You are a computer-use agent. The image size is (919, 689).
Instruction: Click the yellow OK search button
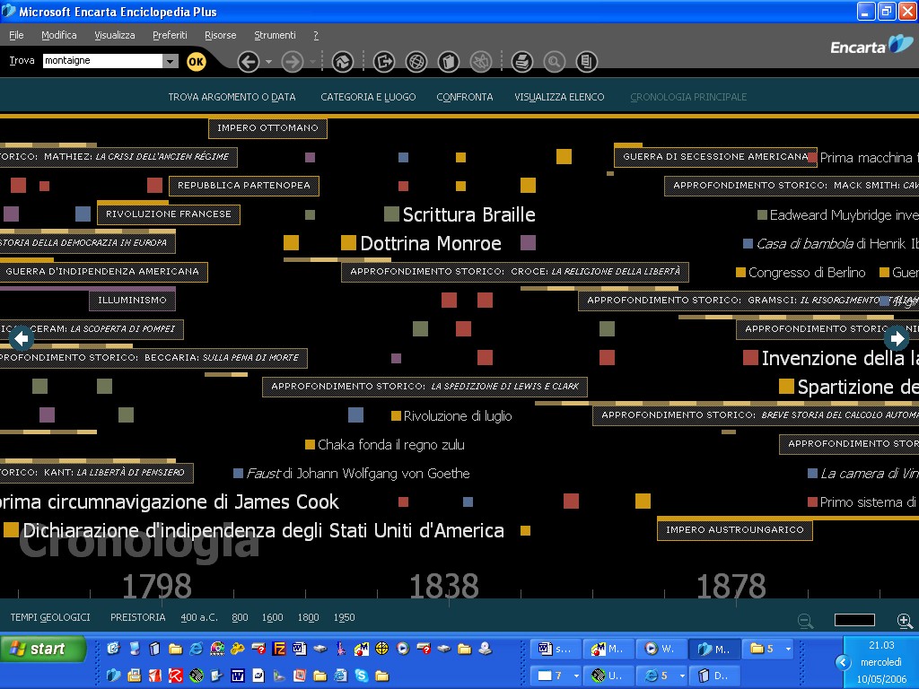[196, 62]
